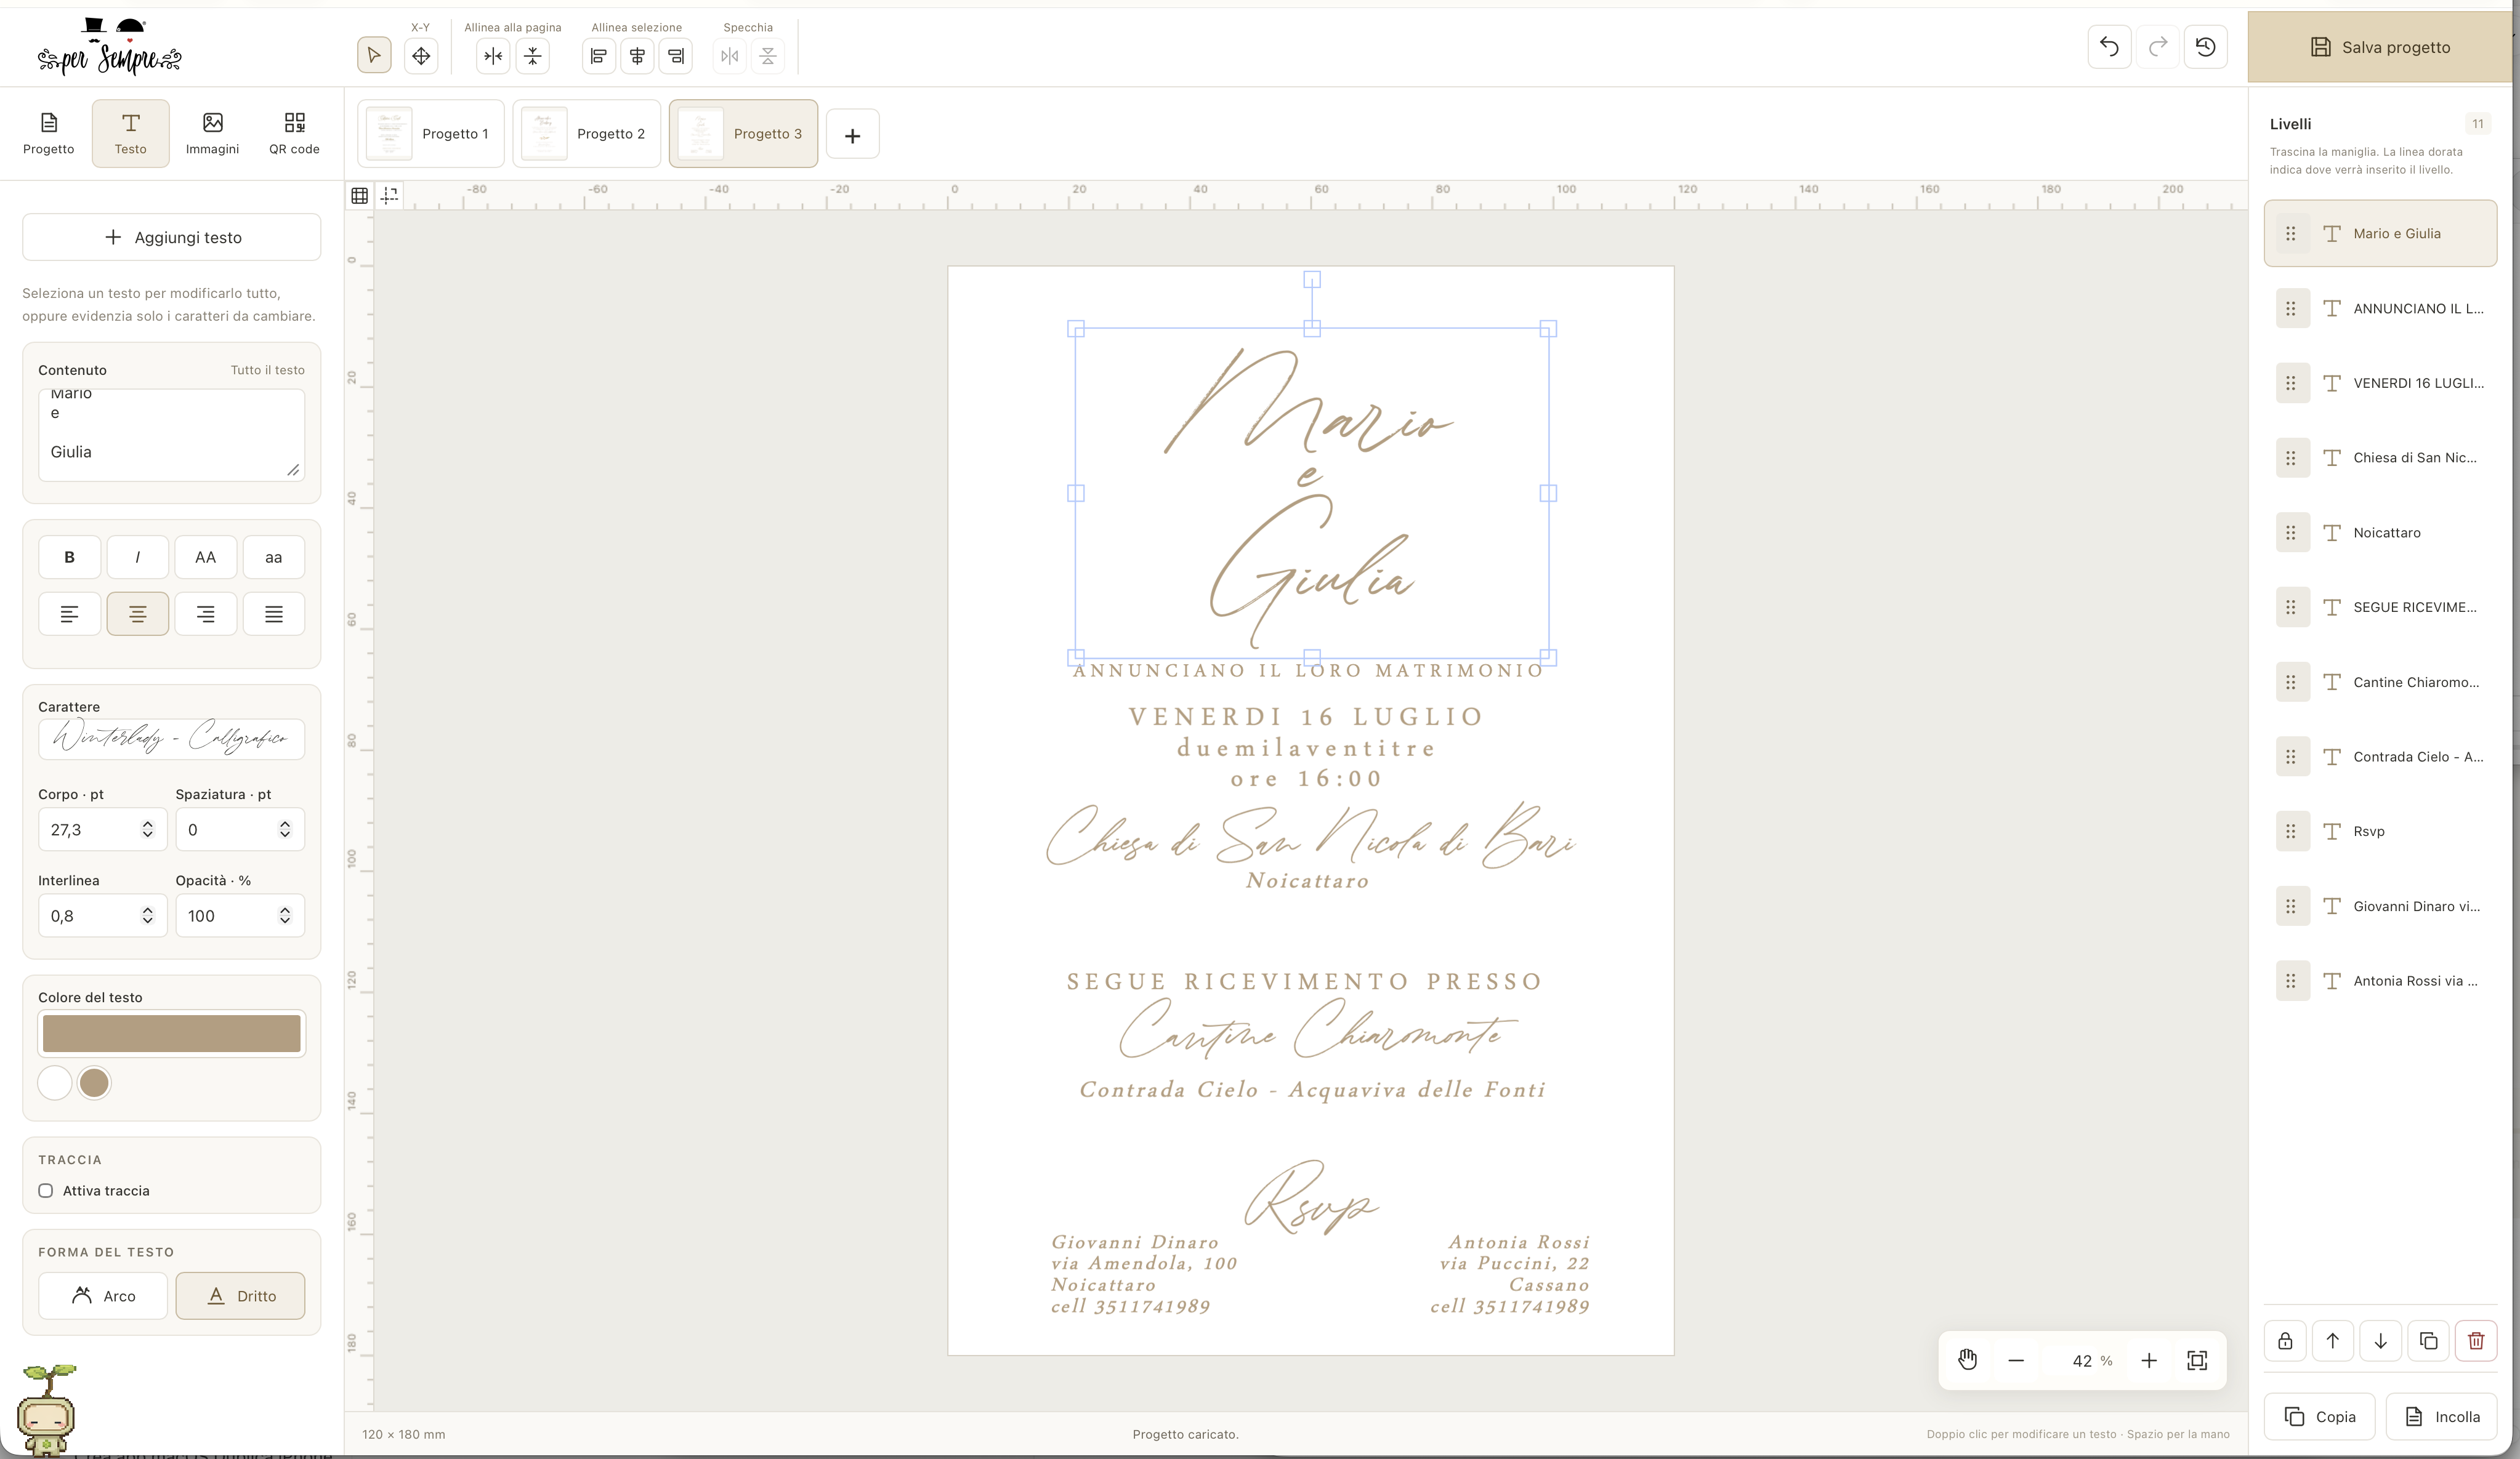2520x1459 pixels.
Task: Select the pointer selection tool
Action: [x=374, y=55]
